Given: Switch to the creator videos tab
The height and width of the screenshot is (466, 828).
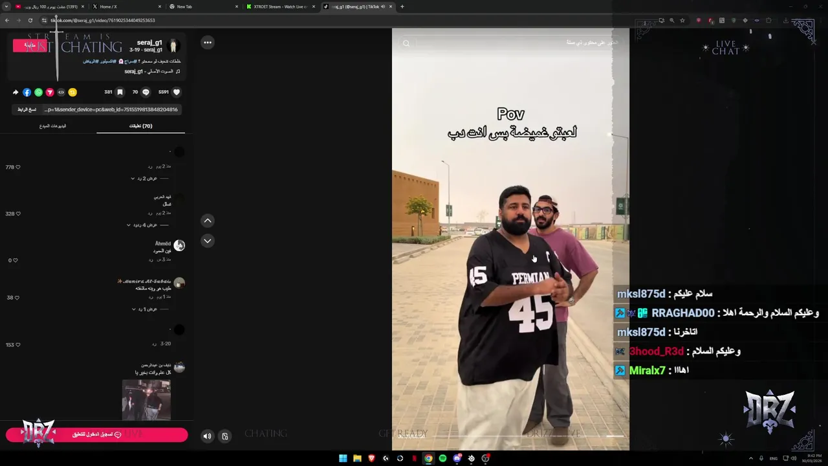Looking at the screenshot, I should [x=52, y=126].
